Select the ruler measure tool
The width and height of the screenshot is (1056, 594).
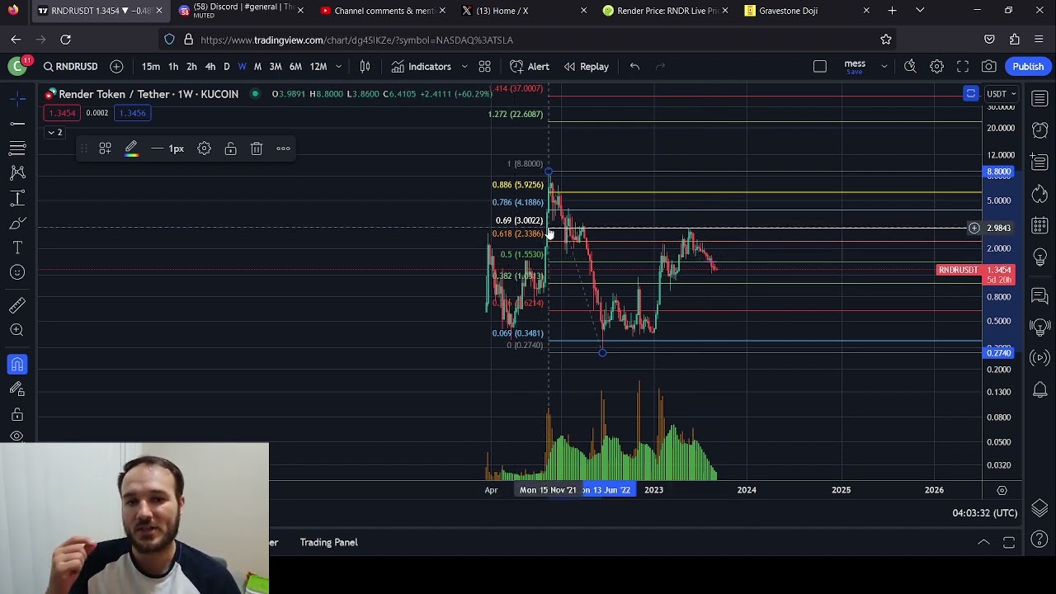[17, 306]
